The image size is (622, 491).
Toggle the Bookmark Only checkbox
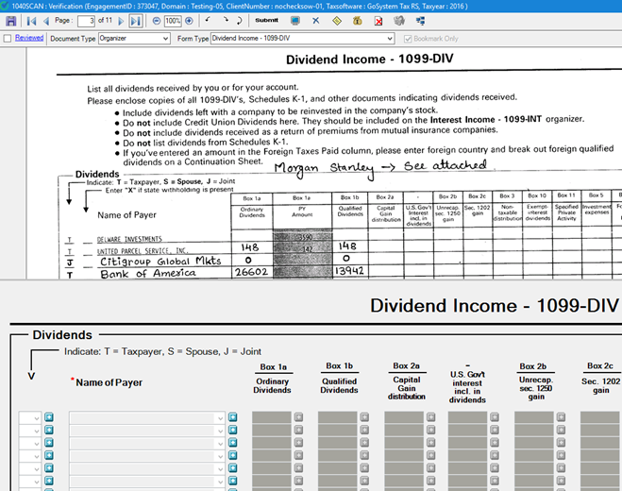click(x=408, y=39)
